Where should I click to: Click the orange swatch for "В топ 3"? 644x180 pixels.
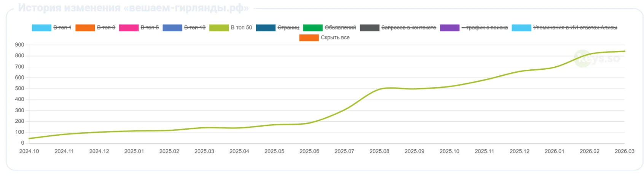pyautogui.click(x=85, y=28)
